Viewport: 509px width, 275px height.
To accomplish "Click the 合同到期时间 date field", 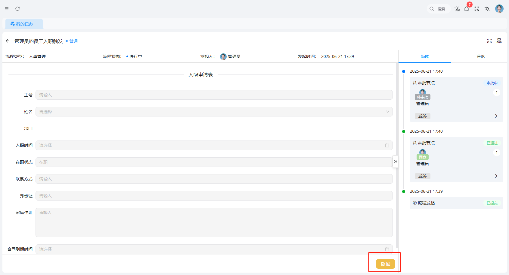I will tap(214, 249).
